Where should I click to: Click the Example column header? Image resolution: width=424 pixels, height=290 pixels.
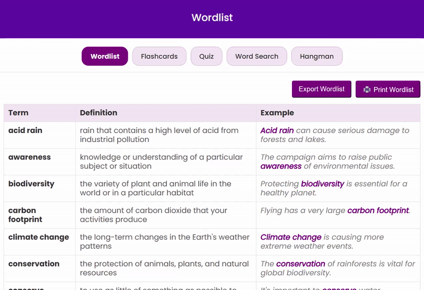pyautogui.click(x=277, y=113)
